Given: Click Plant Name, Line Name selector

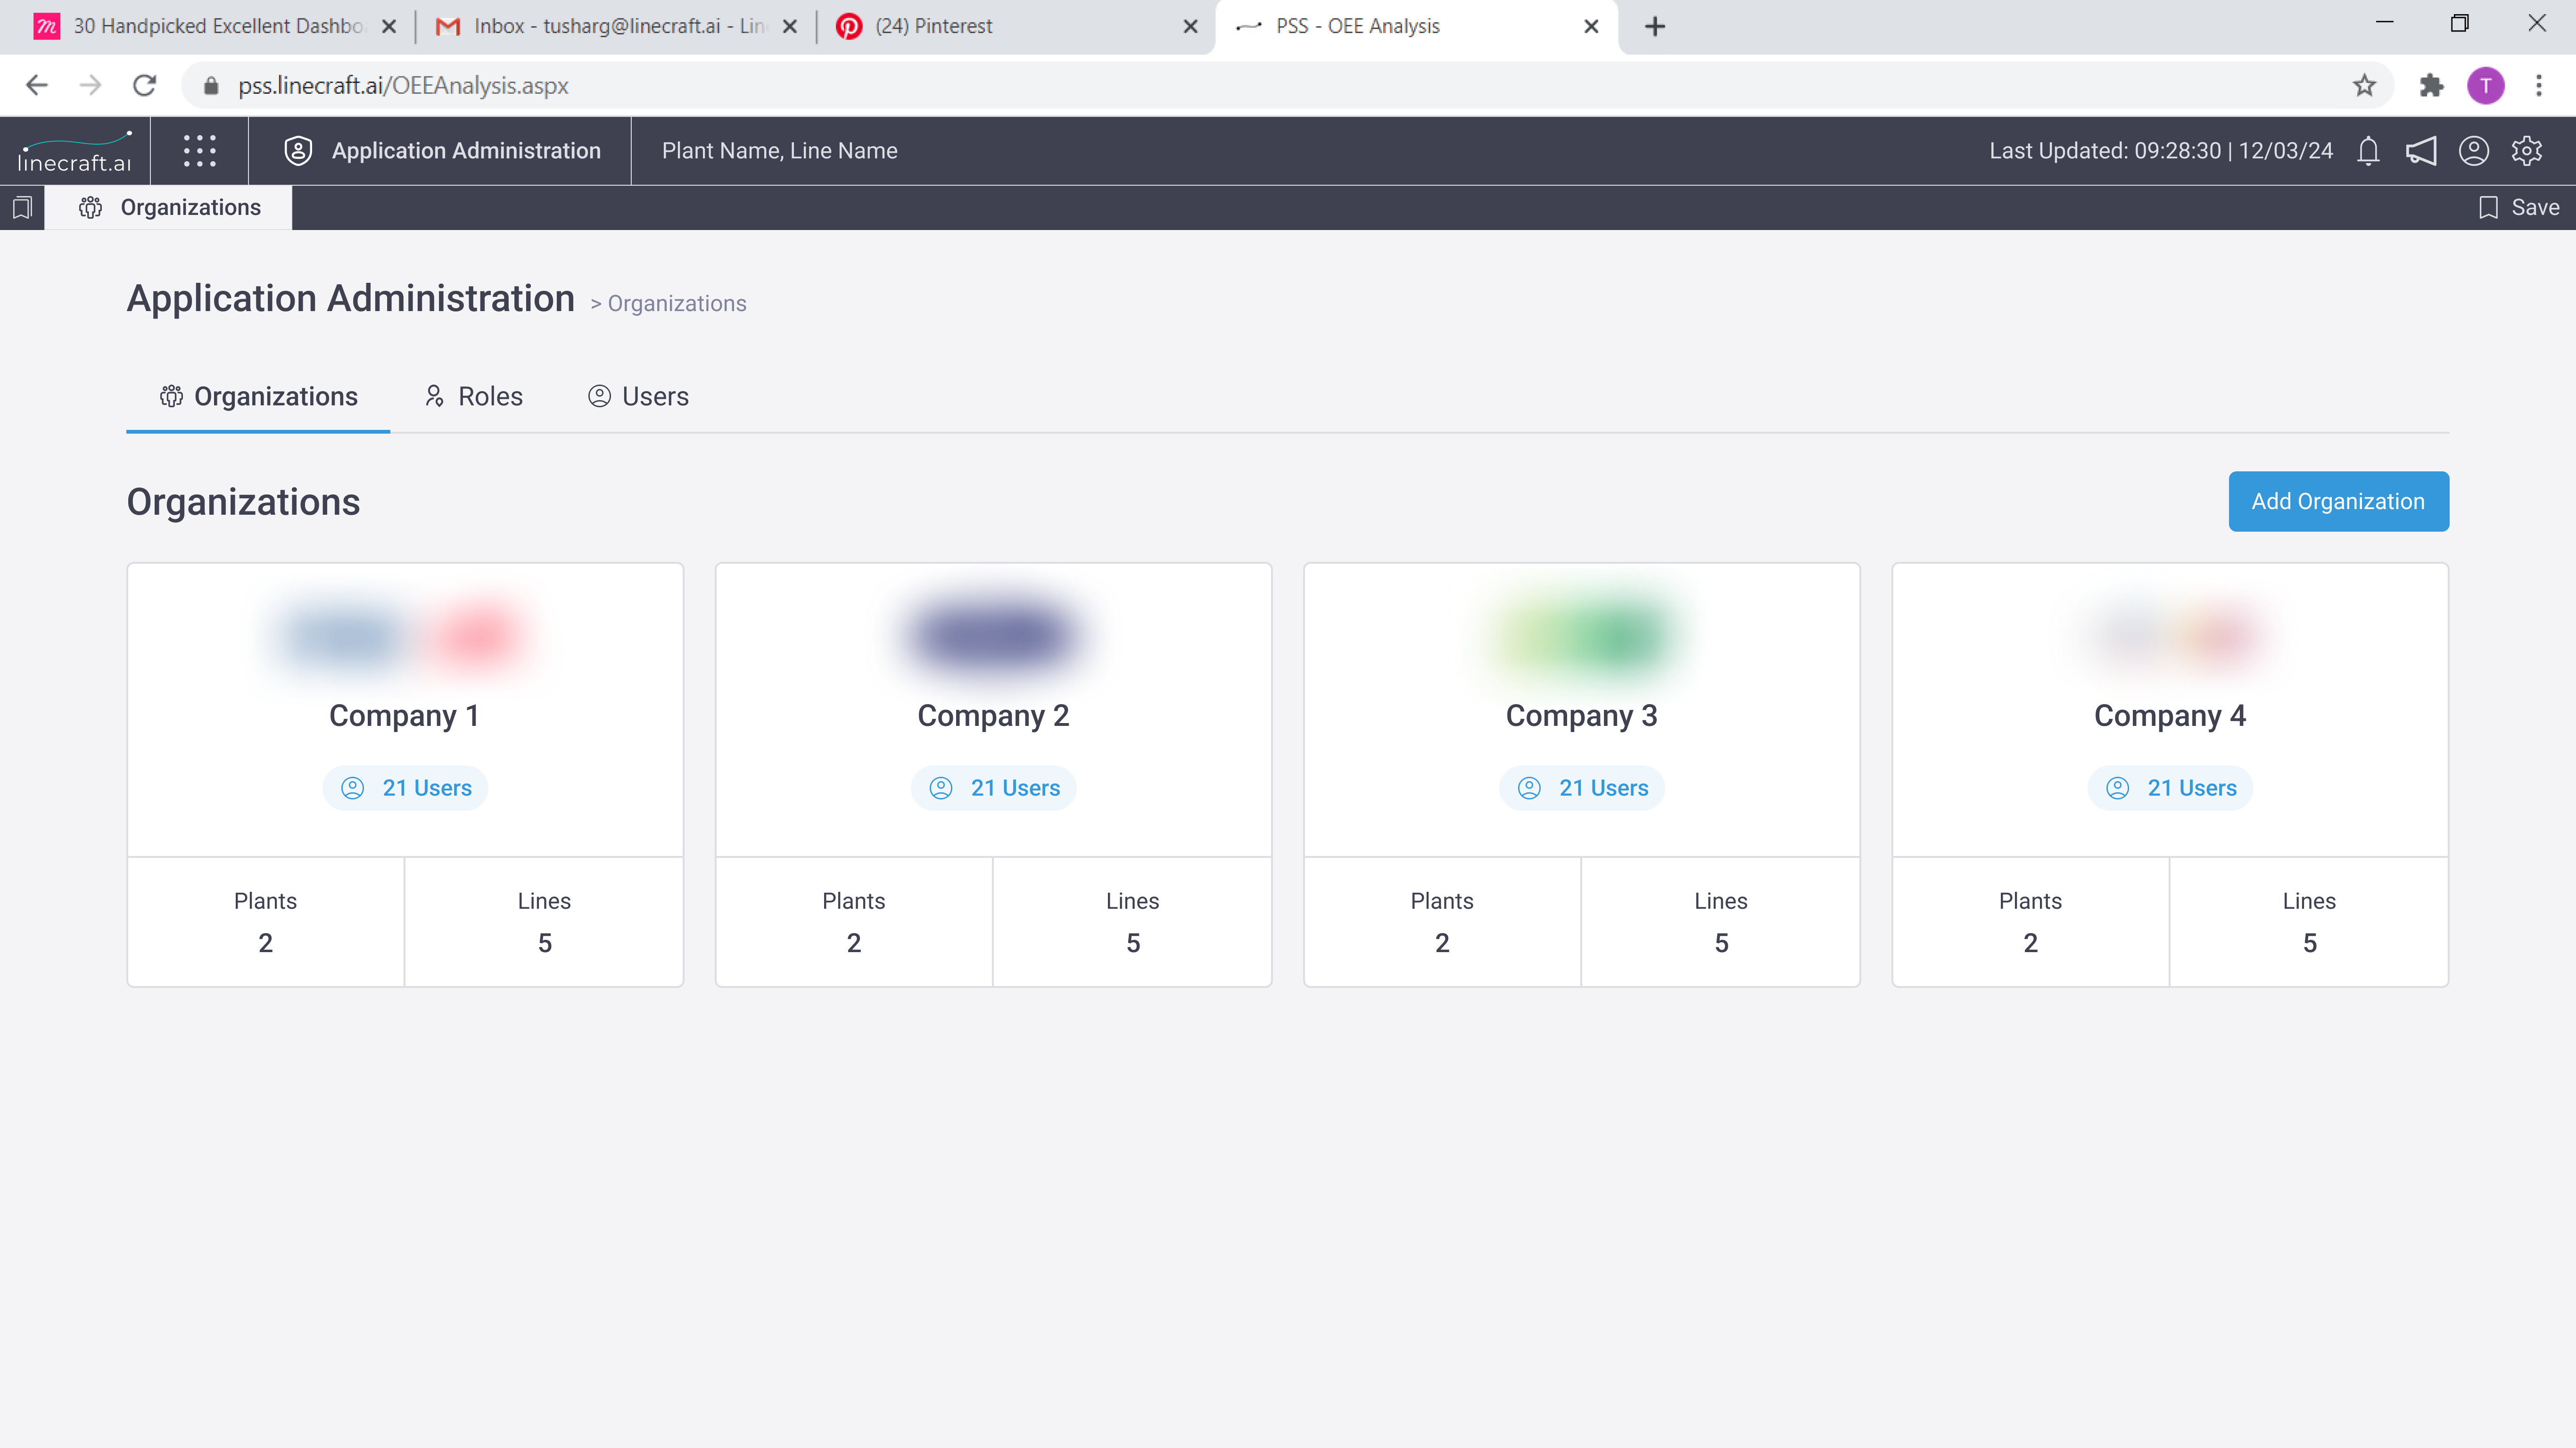Looking at the screenshot, I should [x=779, y=151].
